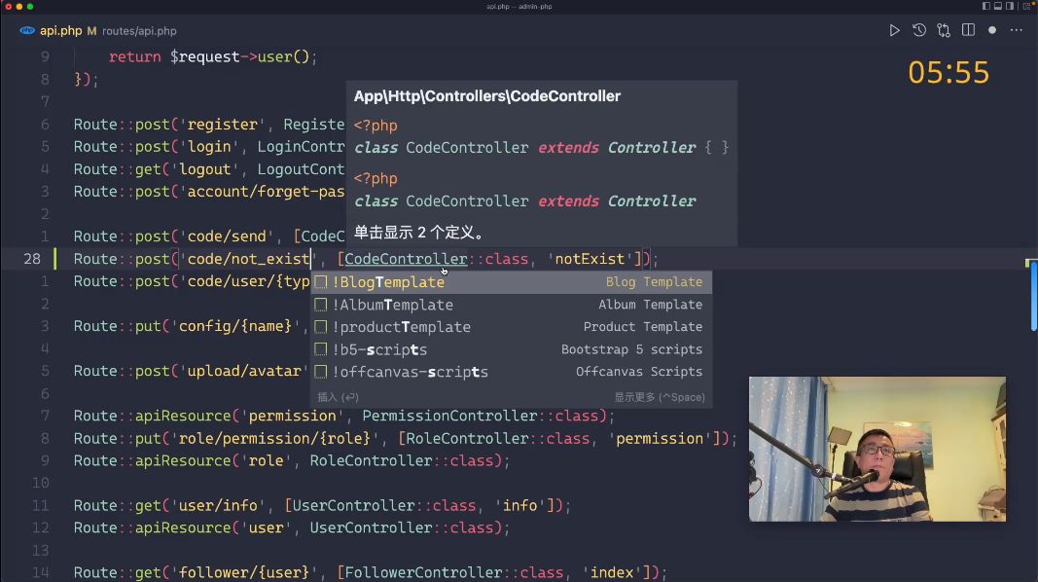The height and width of the screenshot is (582, 1038).
Task: Click the snippet icon beside !AlbumTemplate
Action: click(x=320, y=305)
